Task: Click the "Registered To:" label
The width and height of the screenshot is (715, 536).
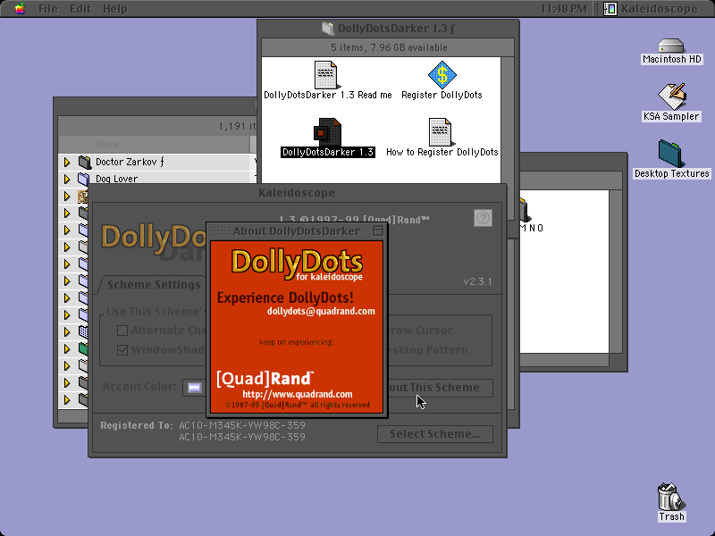Action: [137, 425]
